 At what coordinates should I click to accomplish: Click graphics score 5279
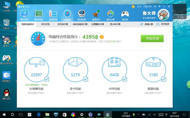[x=75, y=75]
